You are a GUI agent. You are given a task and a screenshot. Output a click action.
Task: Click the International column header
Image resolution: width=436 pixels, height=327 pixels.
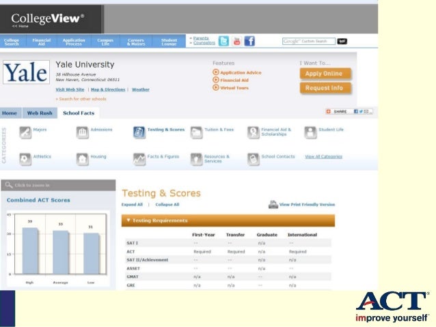click(302, 235)
